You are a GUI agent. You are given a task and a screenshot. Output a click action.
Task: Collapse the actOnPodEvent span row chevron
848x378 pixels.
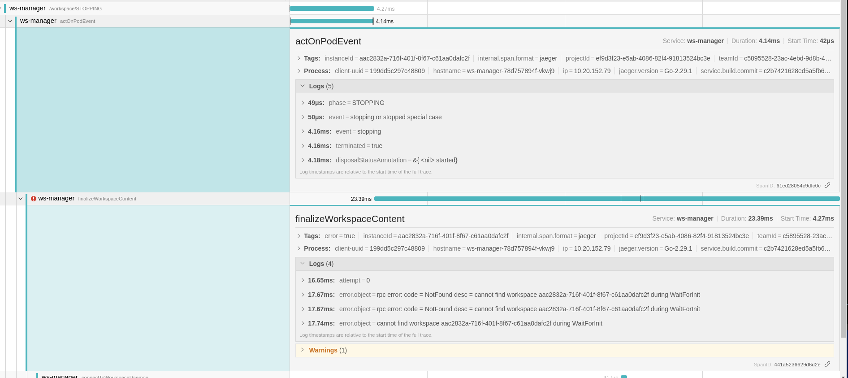(9, 21)
